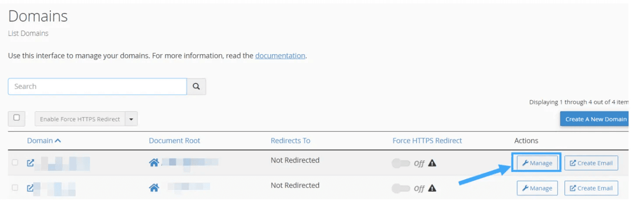Click Create A New Domain button
The height and width of the screenshot is (200, 631).
point(596,119)
